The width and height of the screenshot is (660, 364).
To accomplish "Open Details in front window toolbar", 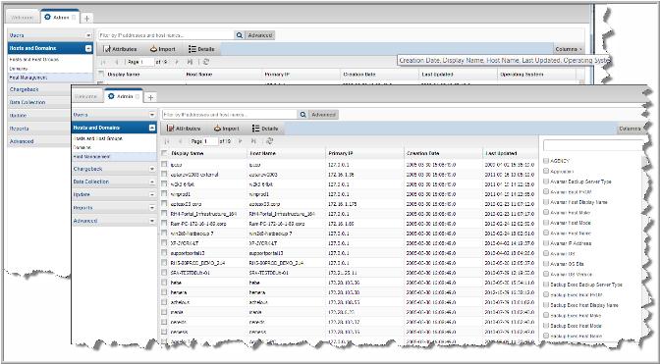I will click(265, 129).
